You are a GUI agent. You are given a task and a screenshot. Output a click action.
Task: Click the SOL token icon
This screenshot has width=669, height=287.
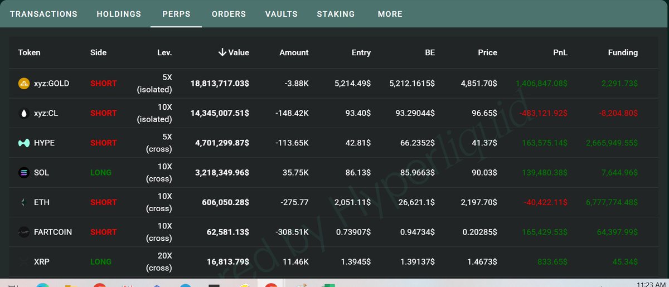(x=24, y=173)
